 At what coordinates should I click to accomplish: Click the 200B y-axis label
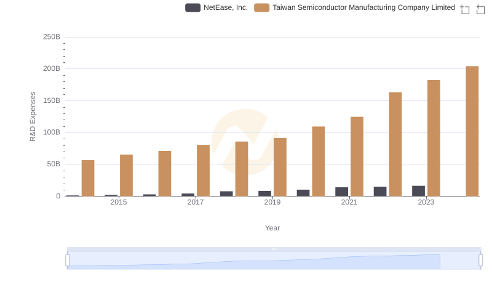point(52,68)
